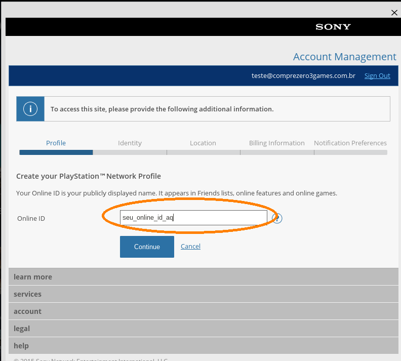Screen dimensions: 401x361
Task: Cancel profile creation
Action: point(190,246)
